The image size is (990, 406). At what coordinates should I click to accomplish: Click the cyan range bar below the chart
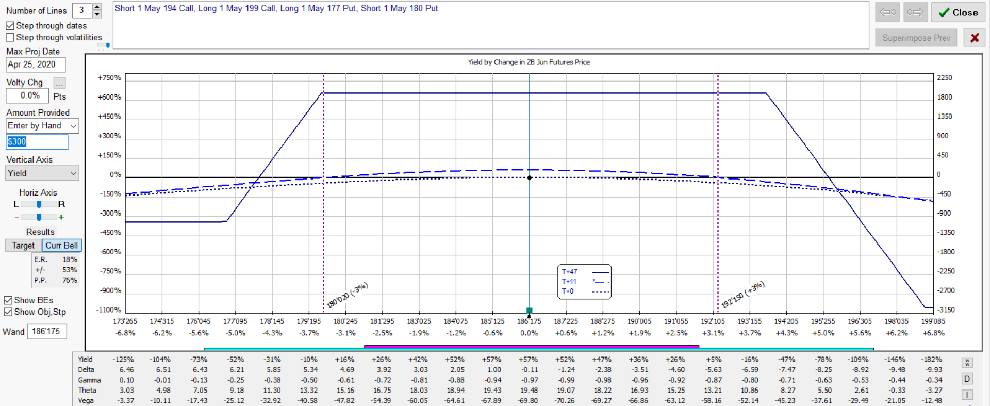click(x=538, y=349)
